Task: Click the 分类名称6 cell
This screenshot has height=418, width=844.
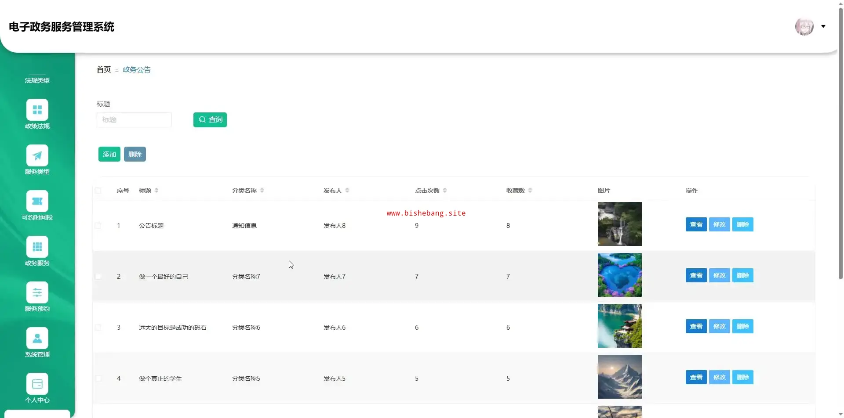Action: point(246,328)
